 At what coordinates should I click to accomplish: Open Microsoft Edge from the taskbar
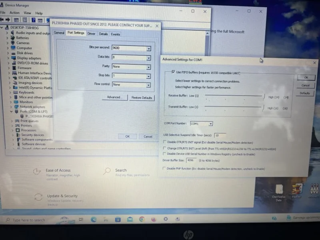pyautogui.click(x=94, y=219)
